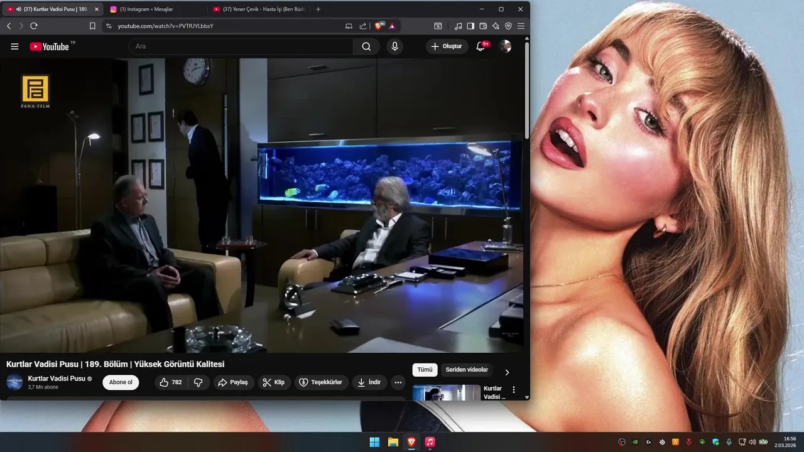Subscribe with the Abone ol button

click(121, 382)
